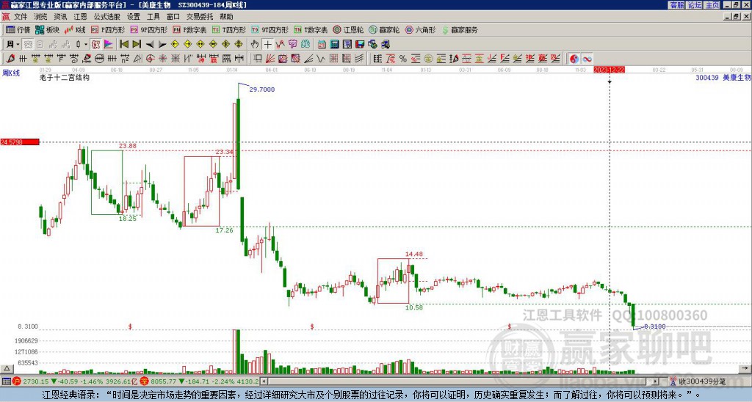Click the up triangle button at bottom-left

click(7, 368)
